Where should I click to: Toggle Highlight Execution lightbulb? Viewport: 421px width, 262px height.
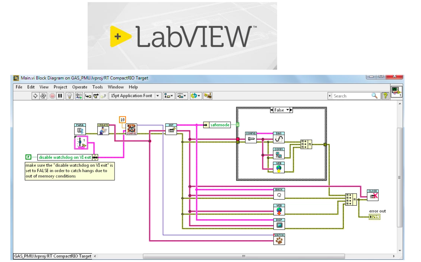(x=69, y=96)
